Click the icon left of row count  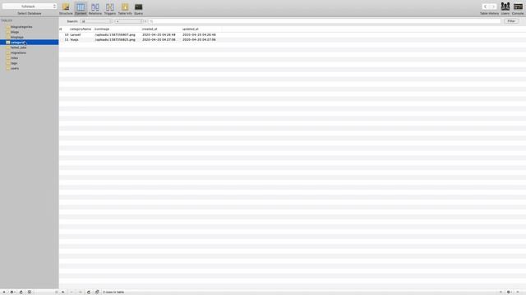97,292
